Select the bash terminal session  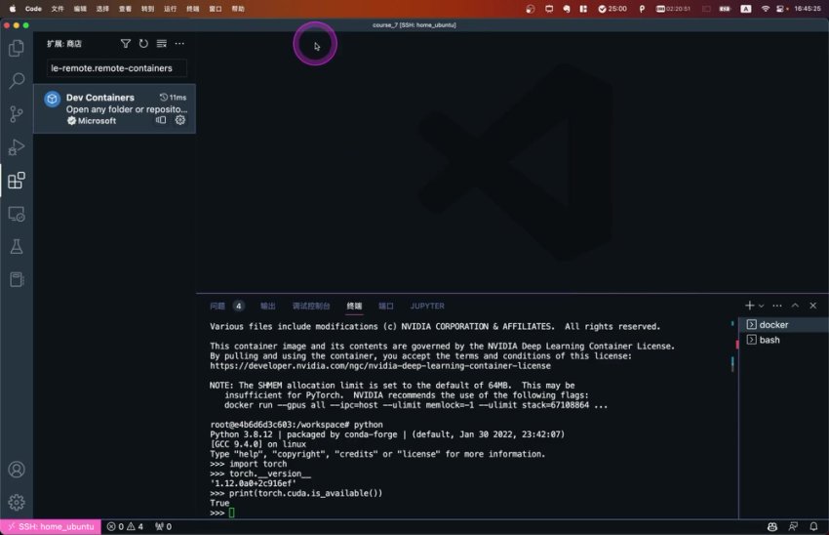770,340
